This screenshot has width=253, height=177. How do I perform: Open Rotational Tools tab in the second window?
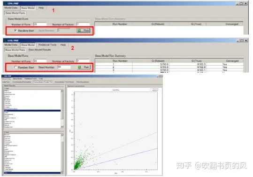[x=47, y=45]
